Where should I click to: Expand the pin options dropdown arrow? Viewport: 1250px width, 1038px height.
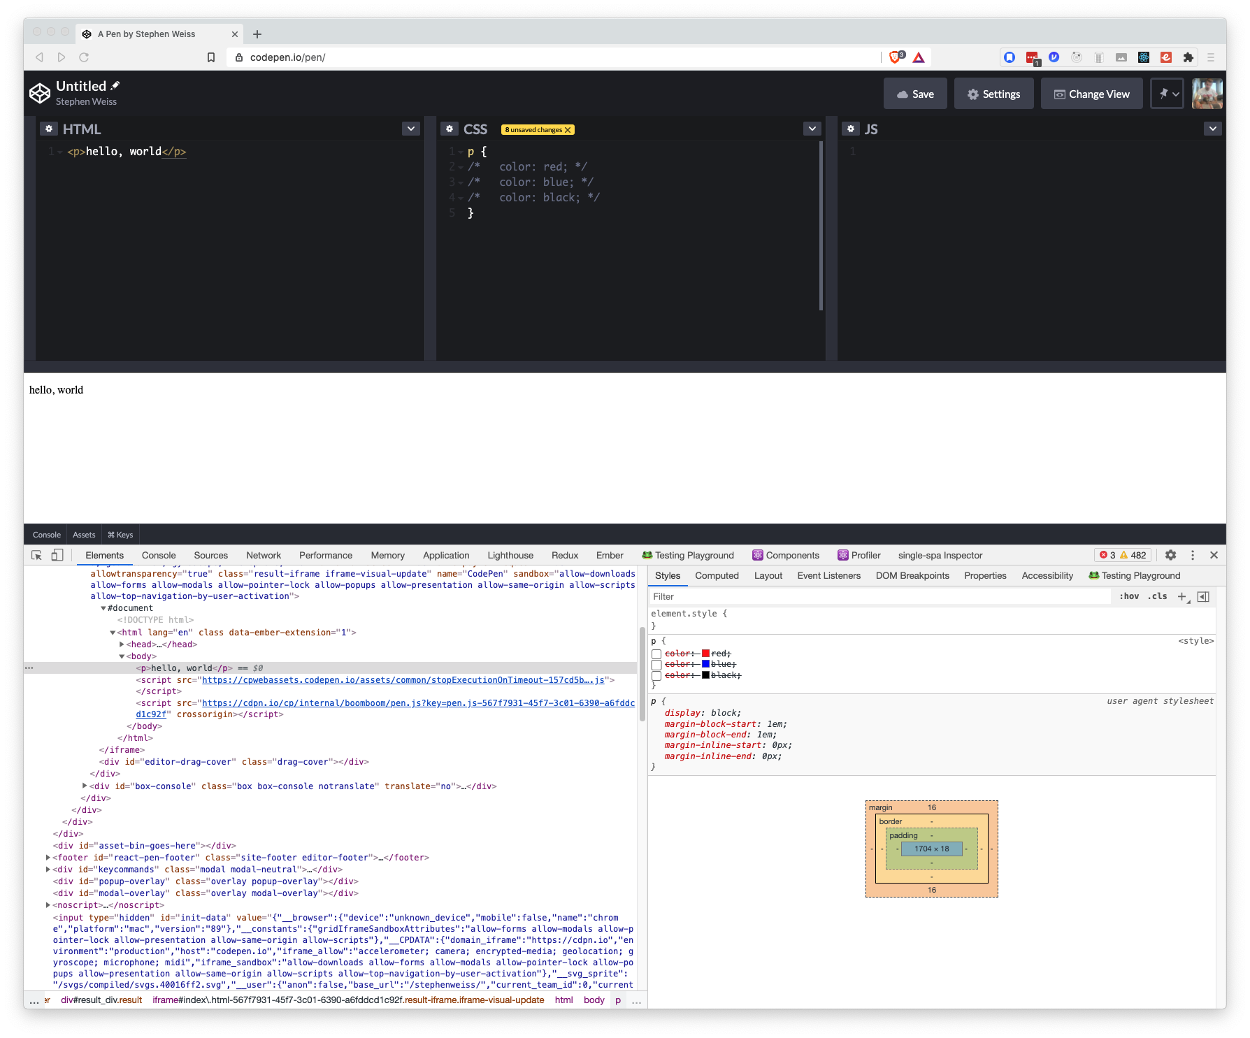pyautogui.click(x=1176, y=94)
